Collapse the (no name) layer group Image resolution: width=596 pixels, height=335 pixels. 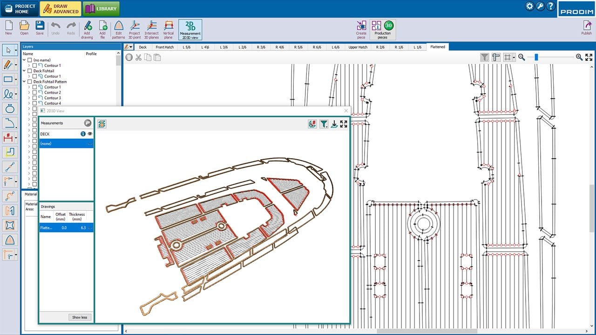pyautogui.click(x=25, y=60)
